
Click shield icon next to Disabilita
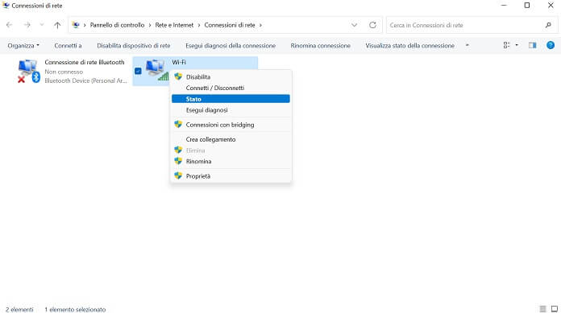[x=178, y=76]
